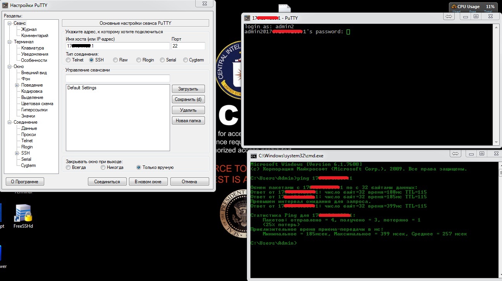Set close window on exit to Никогда

coord(103,167)
